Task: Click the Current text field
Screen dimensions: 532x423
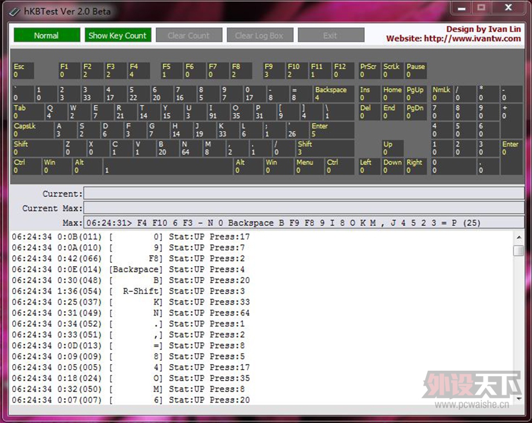Action: [x=304, y=193]
